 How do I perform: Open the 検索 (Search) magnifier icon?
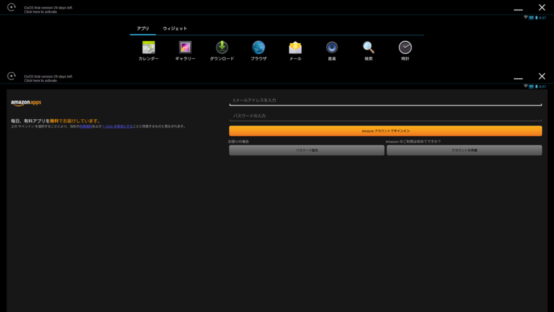point(368,47)
